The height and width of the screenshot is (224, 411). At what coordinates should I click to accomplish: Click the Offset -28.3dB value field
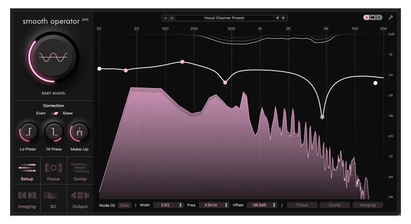click(259, 205)
